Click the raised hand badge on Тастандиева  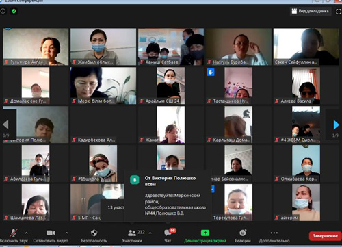click(211, 73)
